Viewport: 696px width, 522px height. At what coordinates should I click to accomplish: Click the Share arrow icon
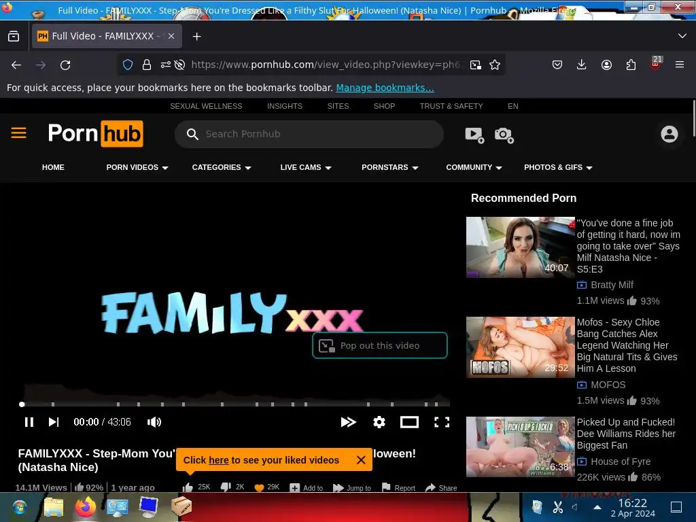[x=430, y=488]
